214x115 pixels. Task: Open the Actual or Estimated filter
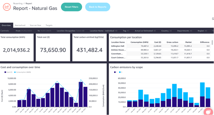tap(145, 31)
